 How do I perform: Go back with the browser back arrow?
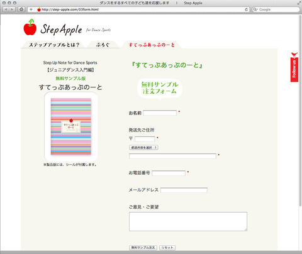[x=6, y=9]
